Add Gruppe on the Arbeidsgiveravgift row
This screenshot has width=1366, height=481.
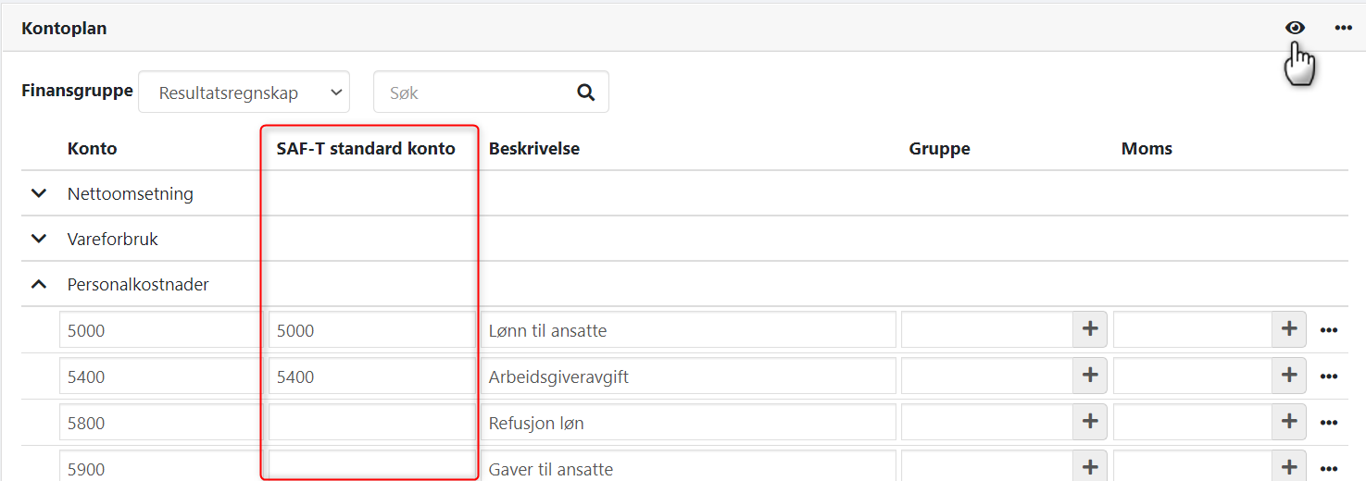tap(1090, 376)
